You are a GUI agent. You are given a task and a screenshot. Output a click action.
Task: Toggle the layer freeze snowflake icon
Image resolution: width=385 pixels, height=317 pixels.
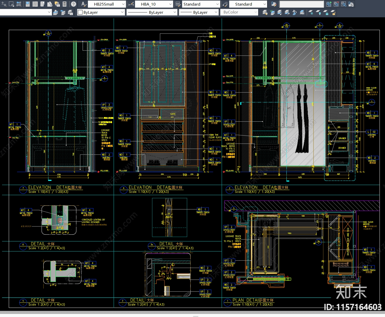[311, 12]
